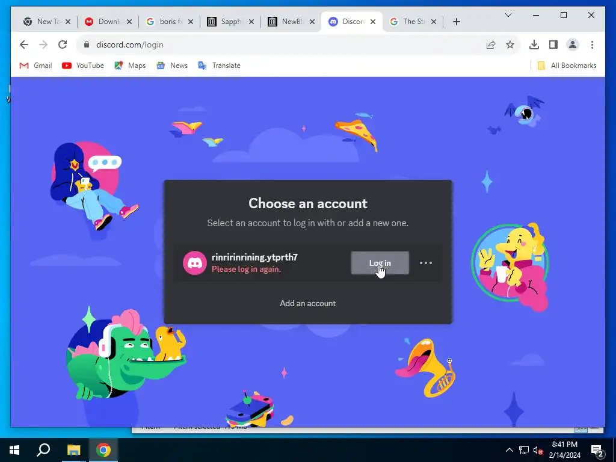Open a new tab with the plus button

pyautogui.click(x=456, y=22)
